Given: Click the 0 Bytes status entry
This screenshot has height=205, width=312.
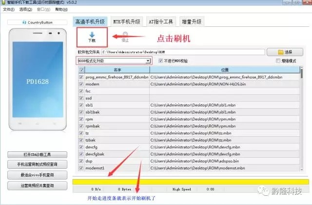Looking at the screenshot, I should pos(124,189).
